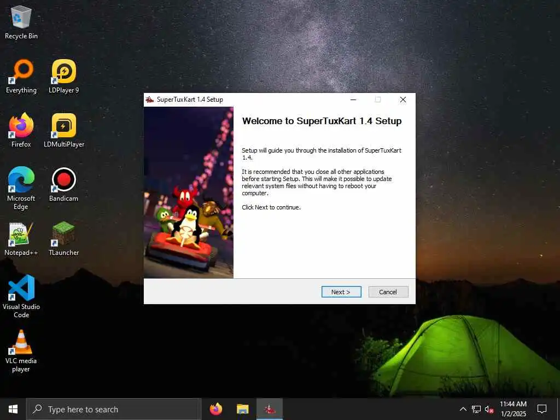Open File Explorer from the taskbar

coord(242,409)
